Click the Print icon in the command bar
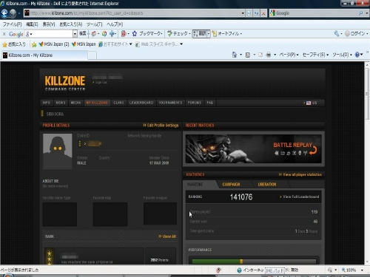Image resolution: width=370 pixels, height=277 pixels. (x=269, y=55)
